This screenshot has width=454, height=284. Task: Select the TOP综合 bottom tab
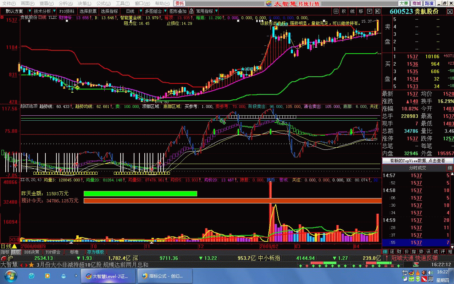pyautogui.click(x=53, y=252)
